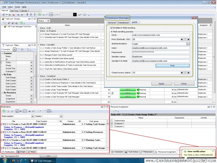Click the hand icon in Notifications toolbar

pos(33,111)
